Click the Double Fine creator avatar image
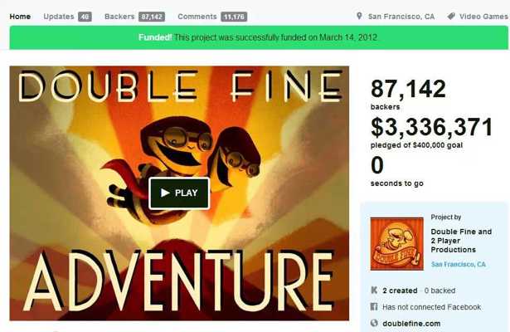Image resolution: width=510 pixels, height=332 pixels. tap(397, 244)
